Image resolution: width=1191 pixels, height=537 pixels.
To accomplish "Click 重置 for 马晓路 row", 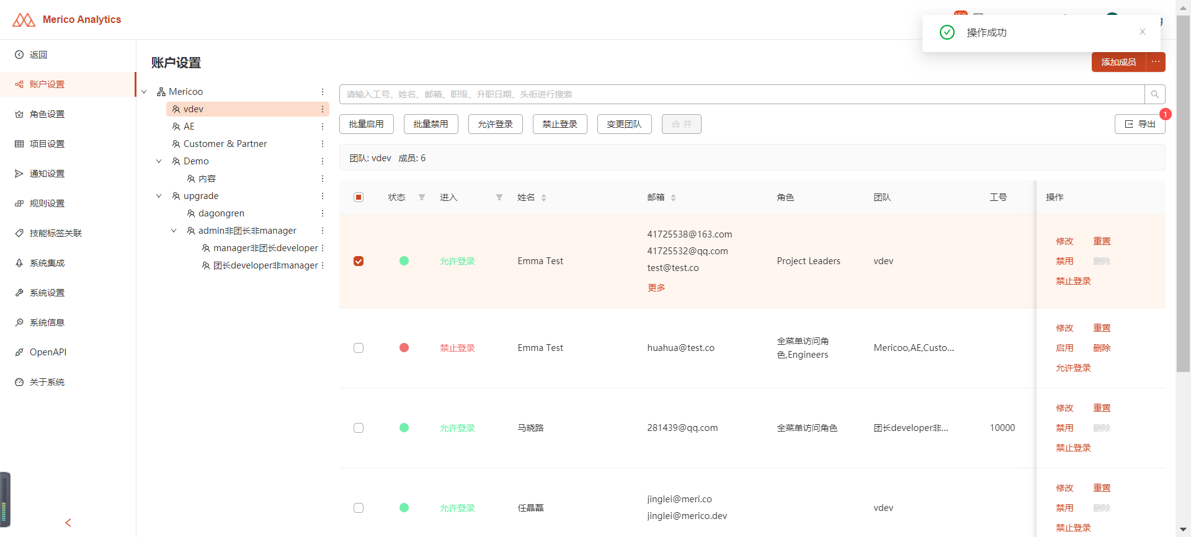I will (1102, 408).
